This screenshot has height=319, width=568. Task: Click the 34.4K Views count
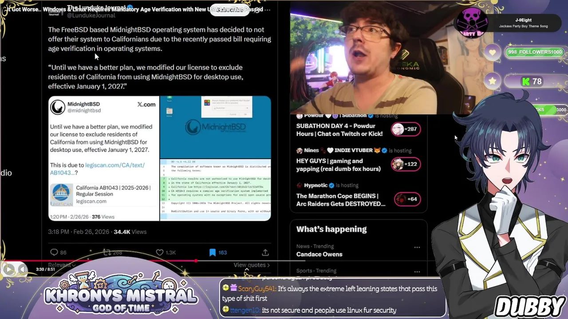point(130,232)
